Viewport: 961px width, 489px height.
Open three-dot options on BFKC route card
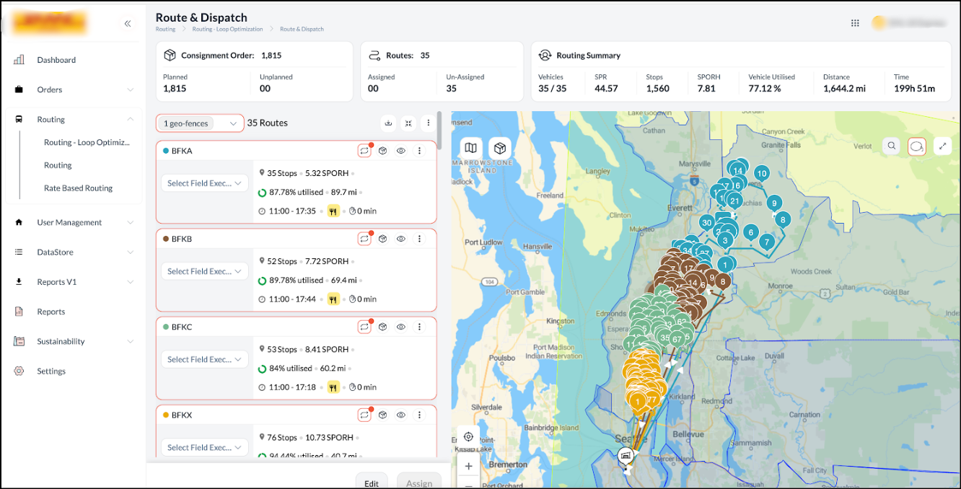419,327
